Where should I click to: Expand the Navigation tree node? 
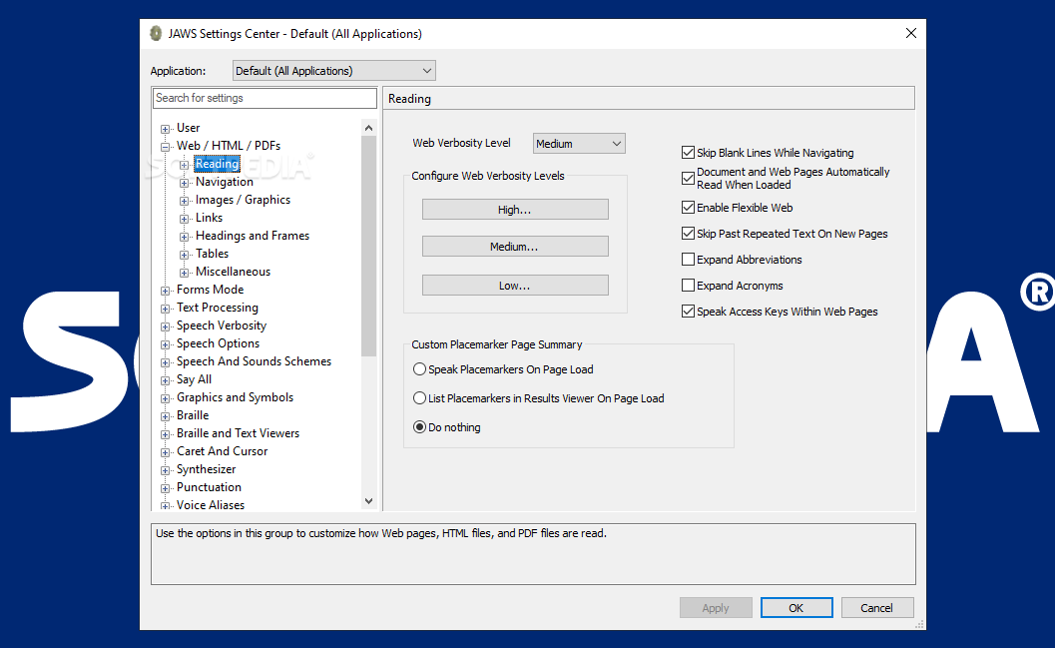(184, 183)
